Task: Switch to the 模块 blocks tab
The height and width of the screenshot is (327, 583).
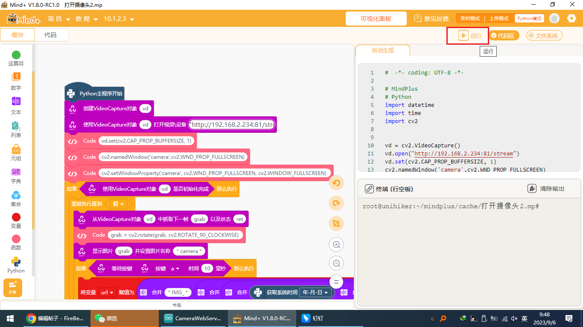Action: point(17,35)
